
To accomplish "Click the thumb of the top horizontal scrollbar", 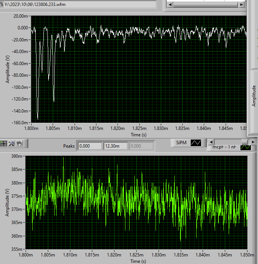I will (206, 5).
